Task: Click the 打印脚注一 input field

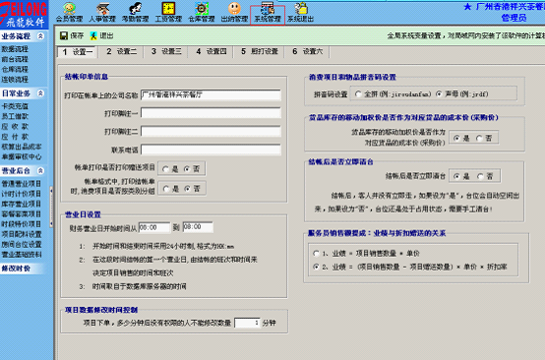Action: [211, 113]
